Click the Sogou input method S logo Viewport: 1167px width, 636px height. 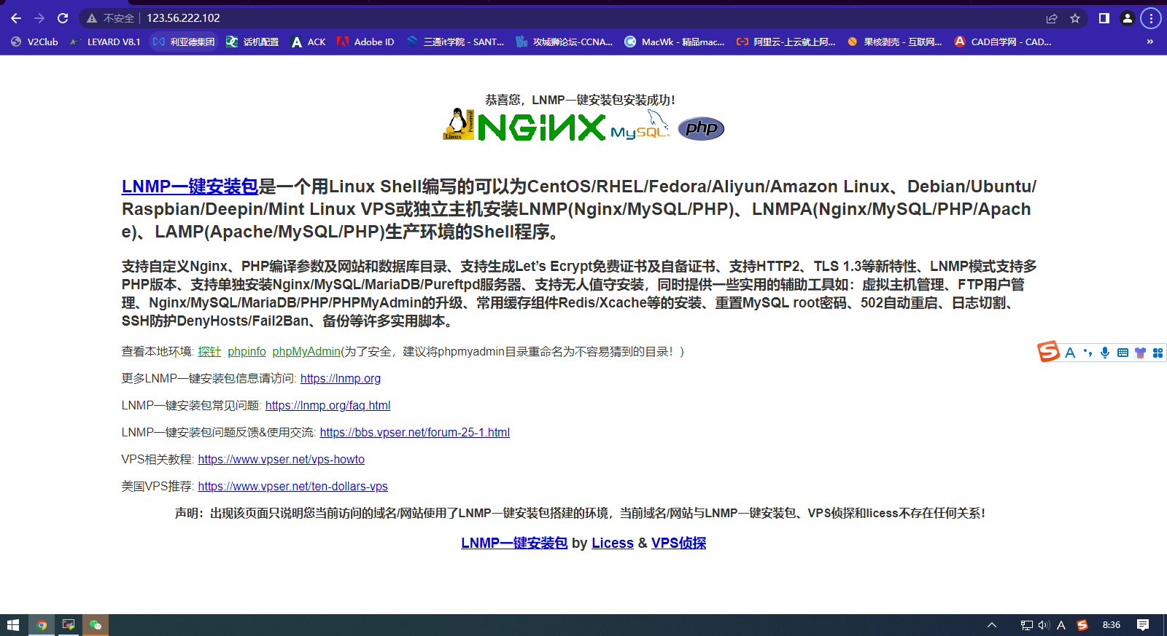1049,352
